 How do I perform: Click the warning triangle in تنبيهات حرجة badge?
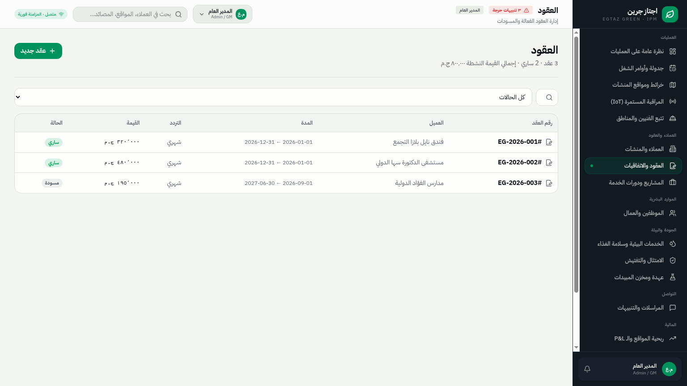click(526, 10)
